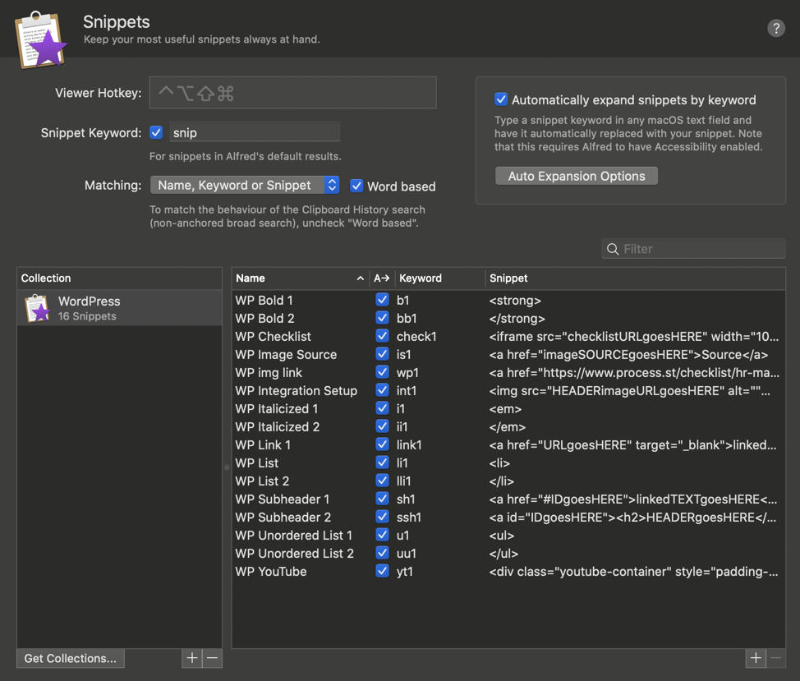Click the Keyword column header

[420, 278]
